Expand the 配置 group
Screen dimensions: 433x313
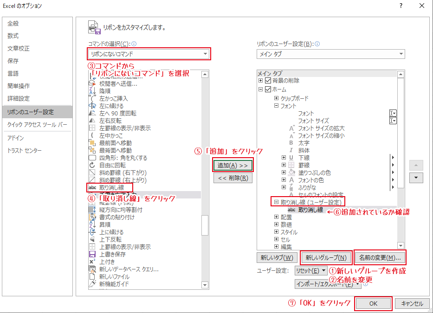coord(276,217)
